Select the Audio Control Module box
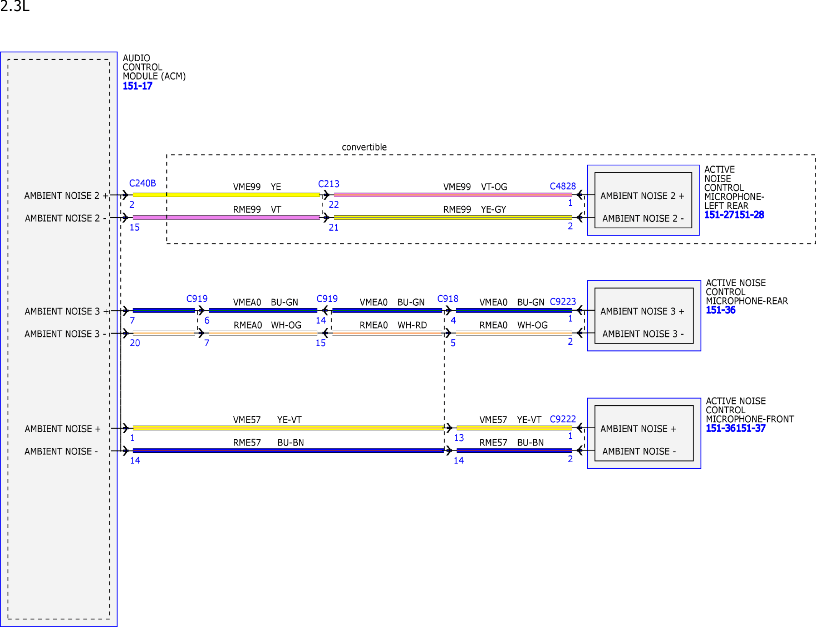 59,339
